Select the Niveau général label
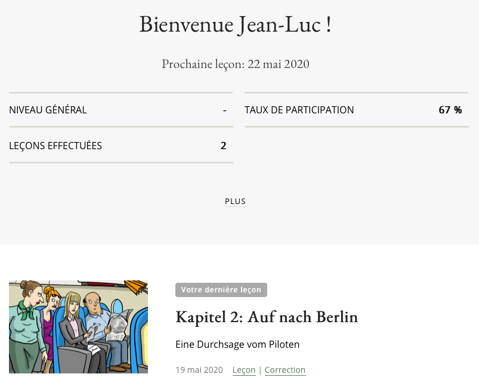The height and width of the screenshot is (380, 479). coord(48,110)
